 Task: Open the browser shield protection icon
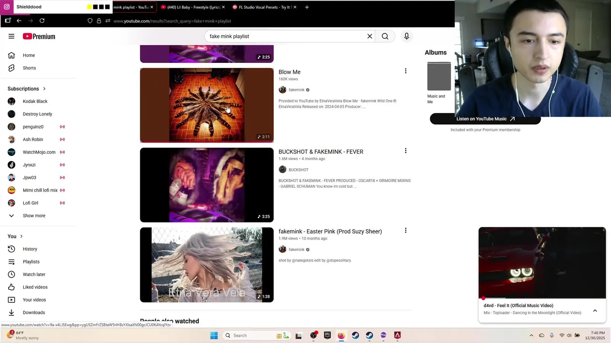(x=90, y=20)
